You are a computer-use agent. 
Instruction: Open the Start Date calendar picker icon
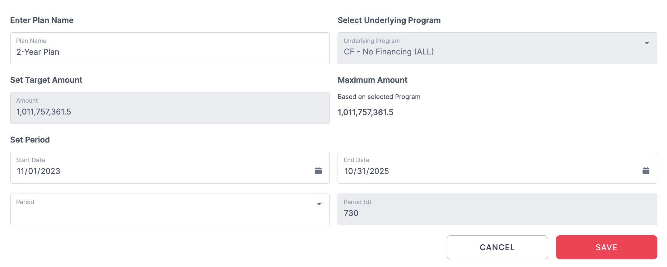pos(318,171)
